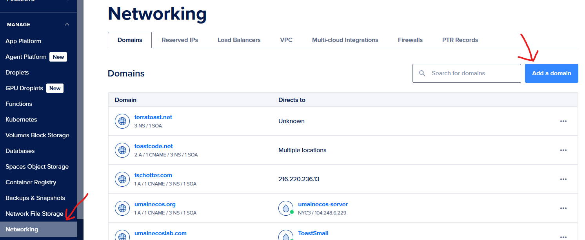Screen dimensions: 585x240
Task: Open the umainecos.org domain link
Action: click(155, 204)
